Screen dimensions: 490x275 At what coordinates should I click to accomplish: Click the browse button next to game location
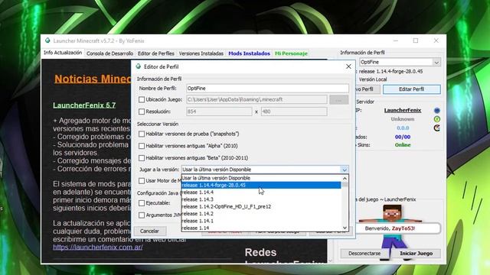[339, 100]
